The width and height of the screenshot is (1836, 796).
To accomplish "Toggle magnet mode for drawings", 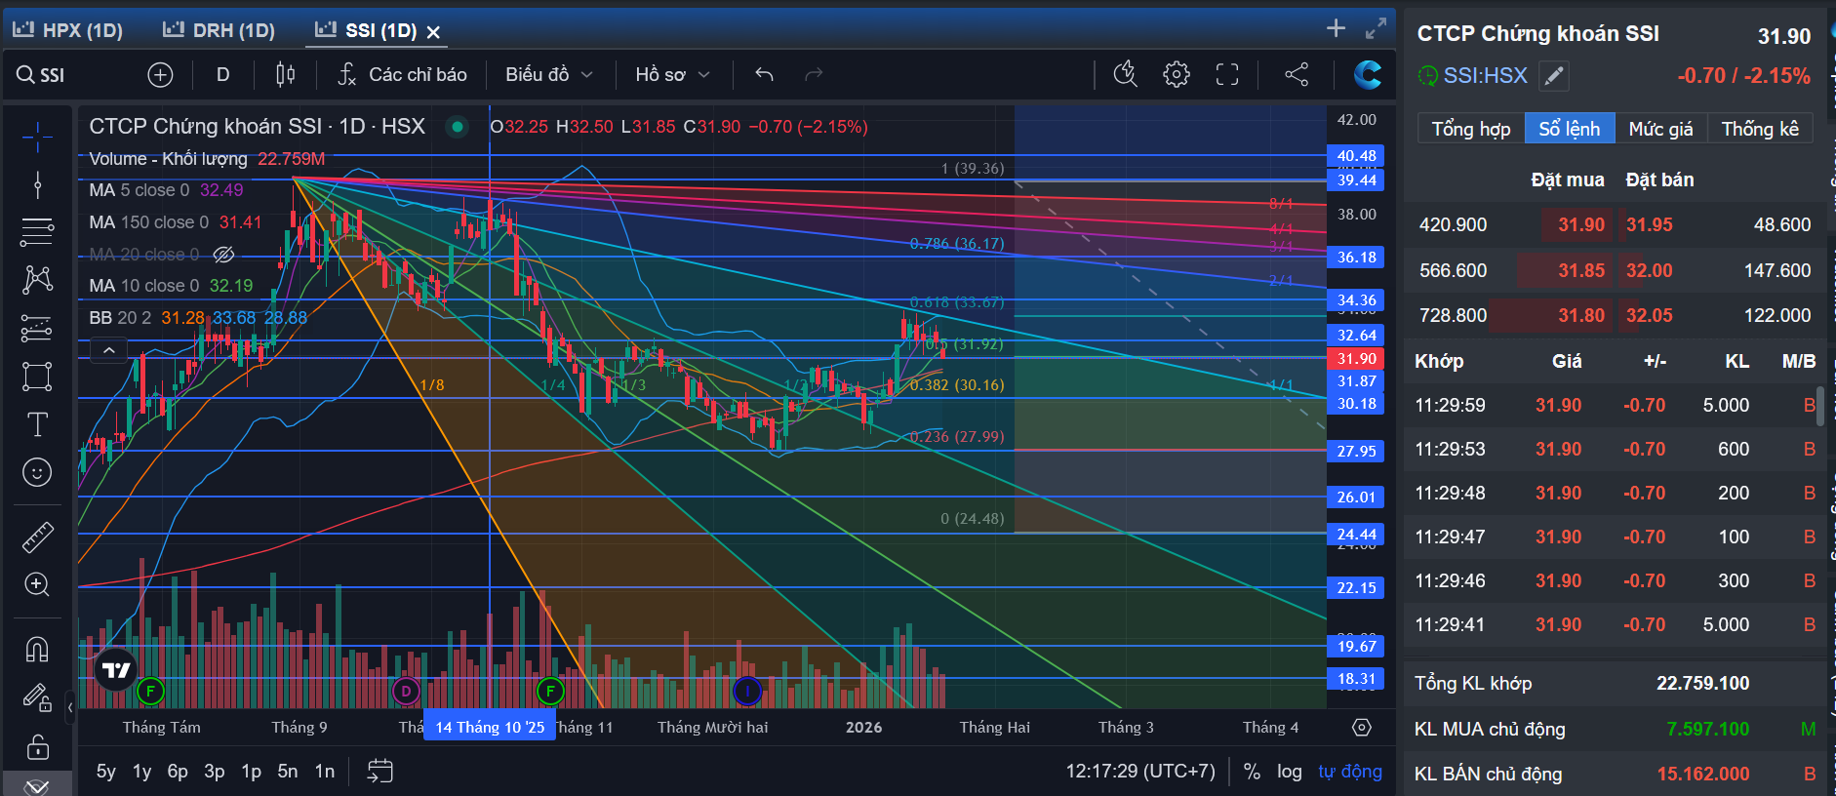I will click(37, 649).
